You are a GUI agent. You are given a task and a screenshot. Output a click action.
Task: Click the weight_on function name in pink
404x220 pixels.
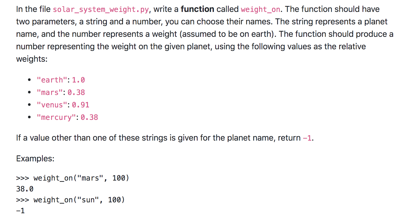click(261, 9)
